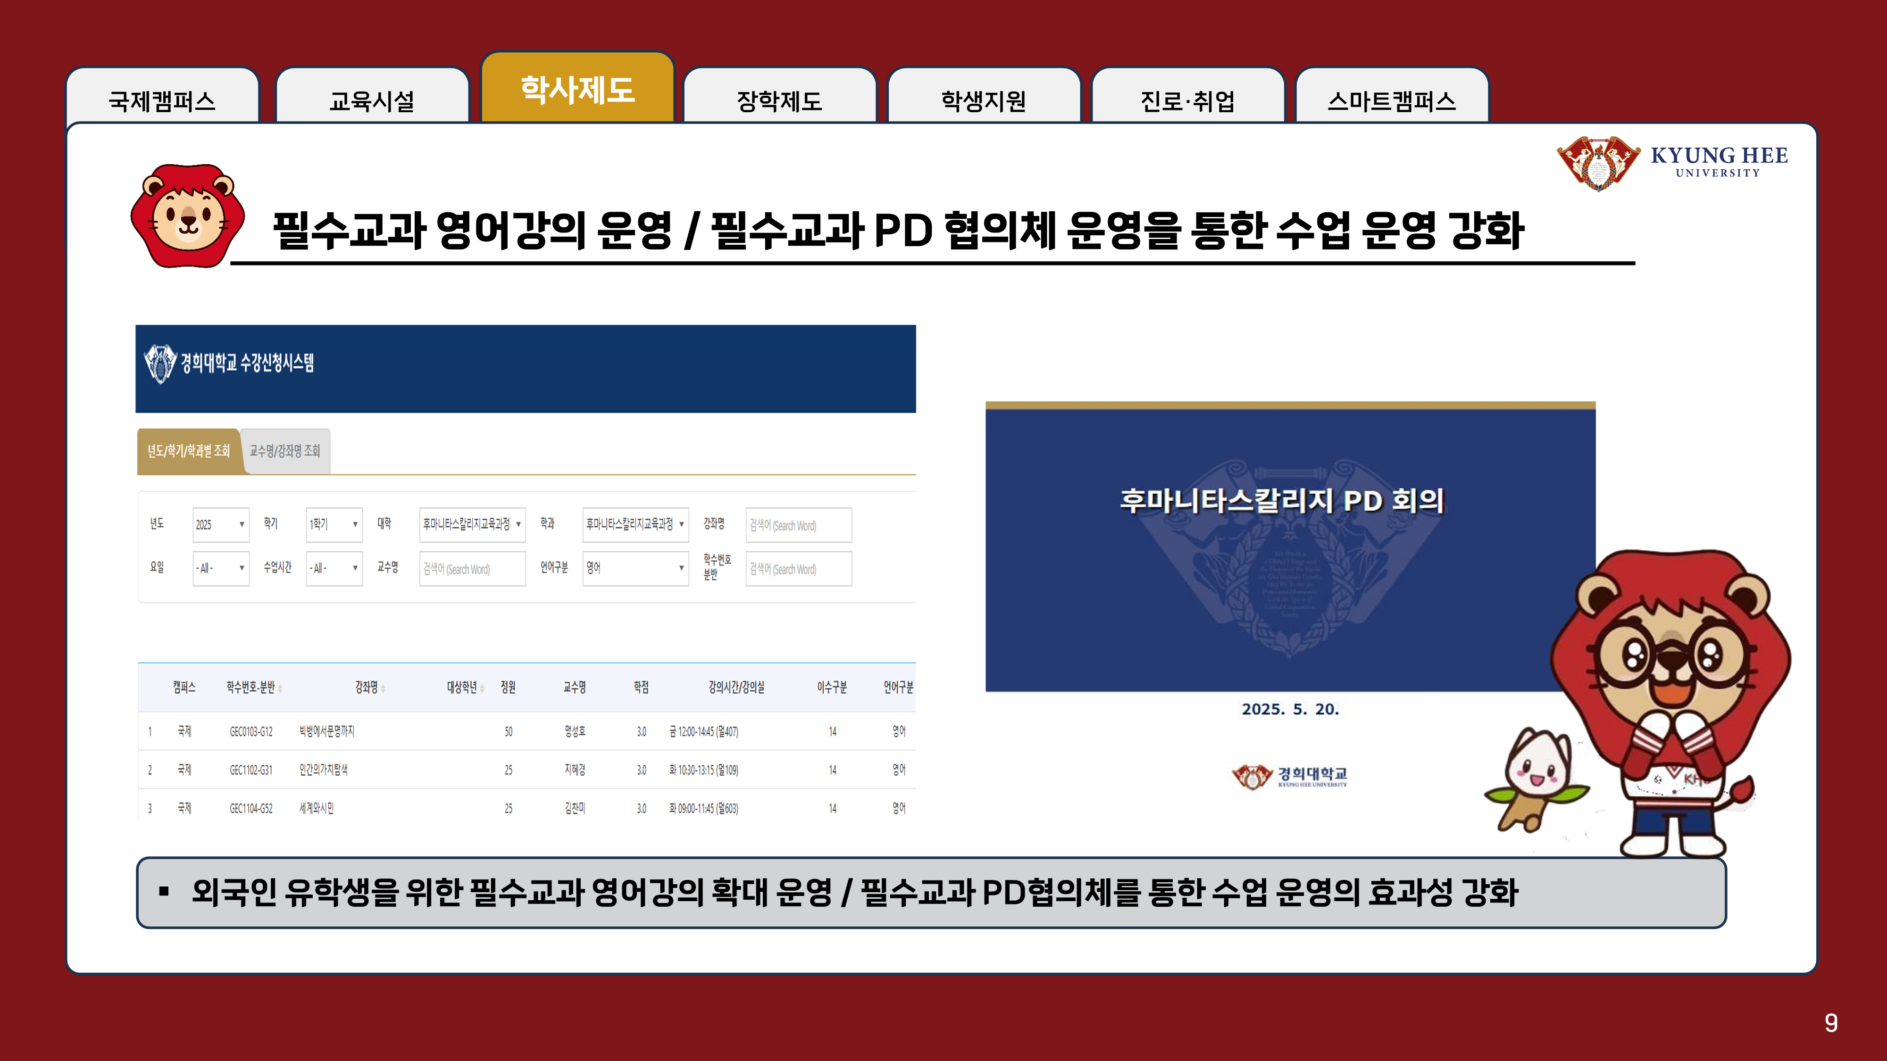The image size is (1887, 1061).
Task: Click capacity value 50 in row 1
Action: click(509, 731)
